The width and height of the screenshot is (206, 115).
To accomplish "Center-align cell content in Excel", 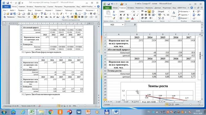I will 146,15.
